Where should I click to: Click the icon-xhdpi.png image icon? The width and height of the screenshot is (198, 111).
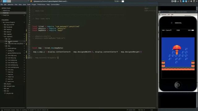point(6,63)
